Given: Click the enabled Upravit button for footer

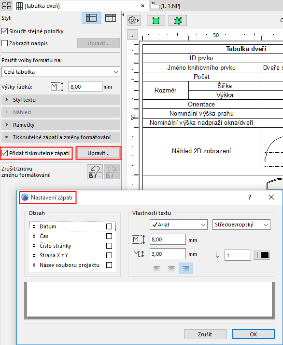Looking at the screenshot, I should pyautogui.click(x=99, y=153).
